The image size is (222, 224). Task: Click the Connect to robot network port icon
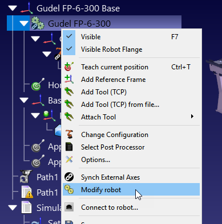(69, 207)
